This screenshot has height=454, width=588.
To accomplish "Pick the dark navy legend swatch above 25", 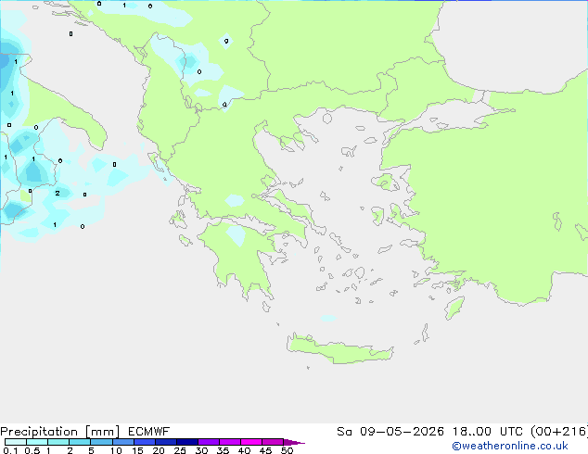I will (187, 442).
